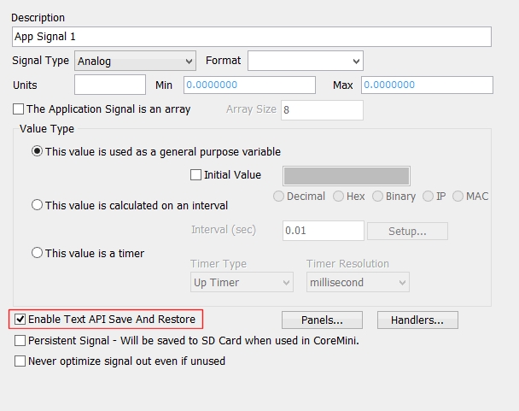The height and width of the screenshot is (411, 519).
Task: Select the timer value radio option
Action: coord(37,253)
